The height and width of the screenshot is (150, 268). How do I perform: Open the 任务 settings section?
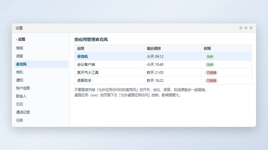[x=41, y=120]
